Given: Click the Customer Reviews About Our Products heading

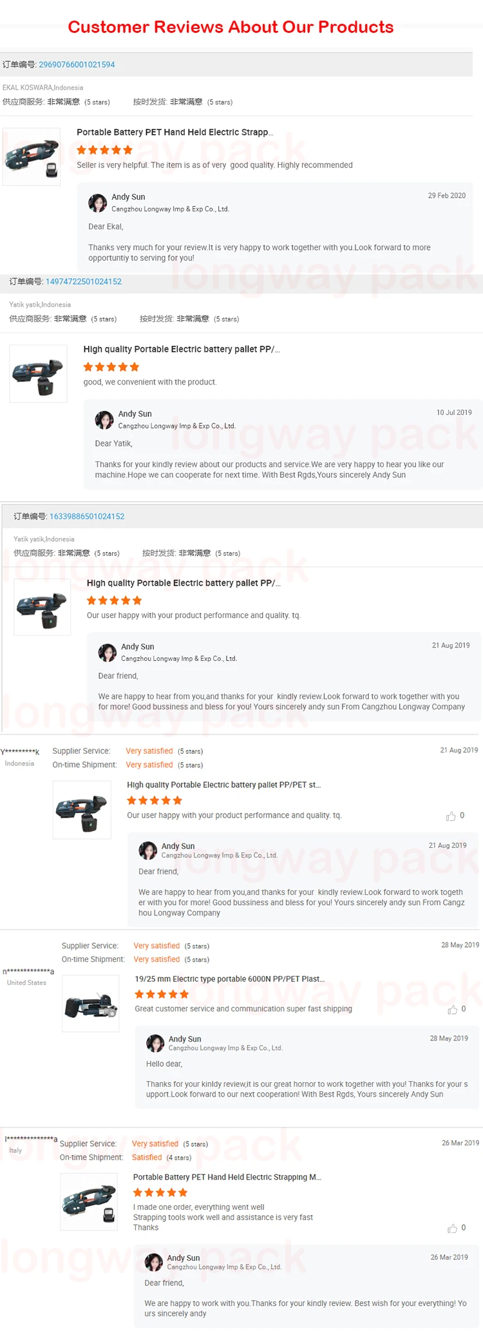Looking at the screenshot, I should coord(231,27).
